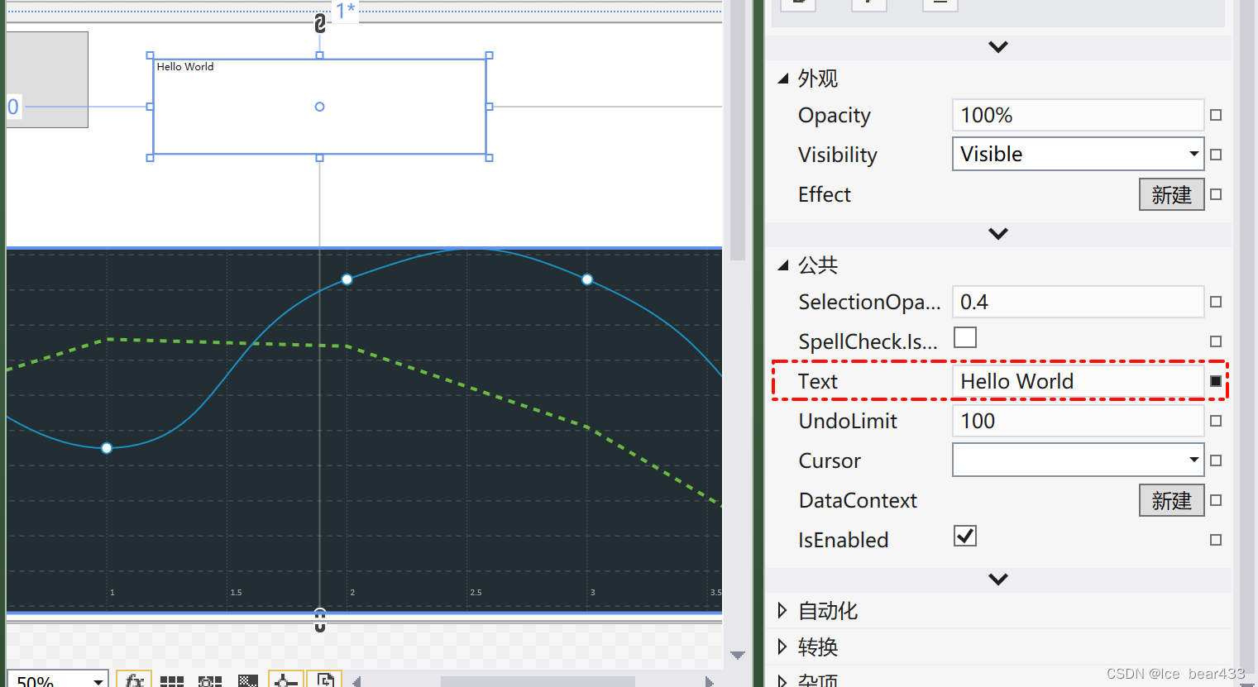
Task: Click axis label 2.5 on the graph
Action: point(476,593)
